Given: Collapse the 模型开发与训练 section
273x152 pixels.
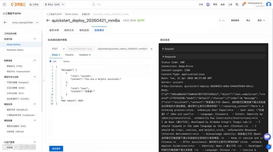Looking at the screenshot, I should [35, 77].
